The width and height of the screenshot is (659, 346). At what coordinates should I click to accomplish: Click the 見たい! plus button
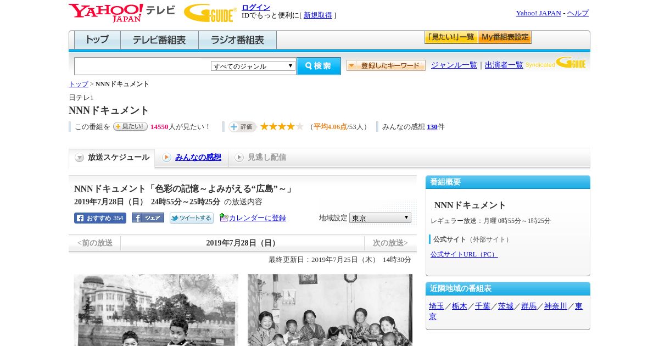[x=130, y=126]
